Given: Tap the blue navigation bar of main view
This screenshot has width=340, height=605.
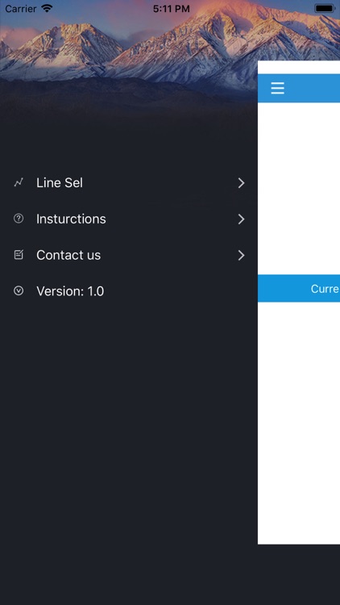Looking at the screenshot, I should [x=299, y=88].
